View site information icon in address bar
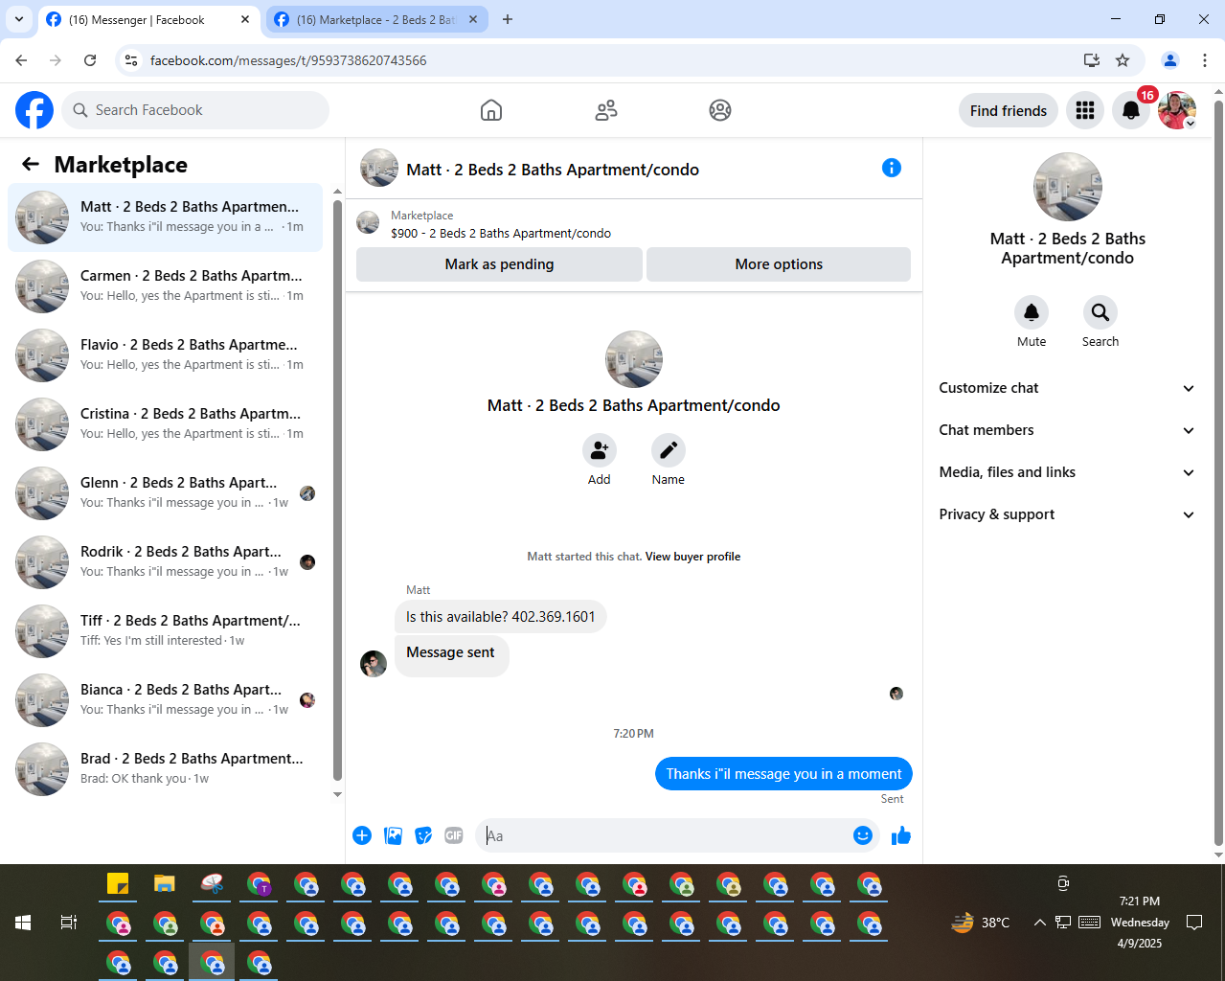1225x981 pixels. 132,60
